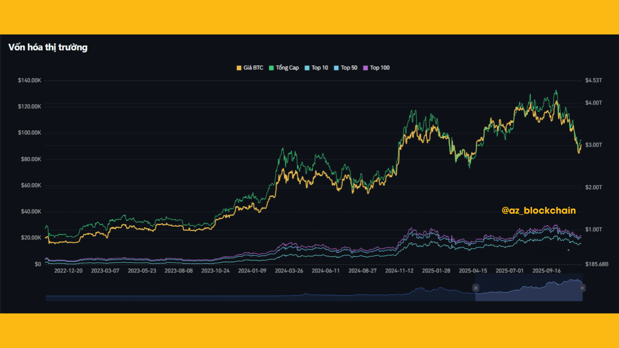Toggle the Top 100 legend label

tap(379, 68)
